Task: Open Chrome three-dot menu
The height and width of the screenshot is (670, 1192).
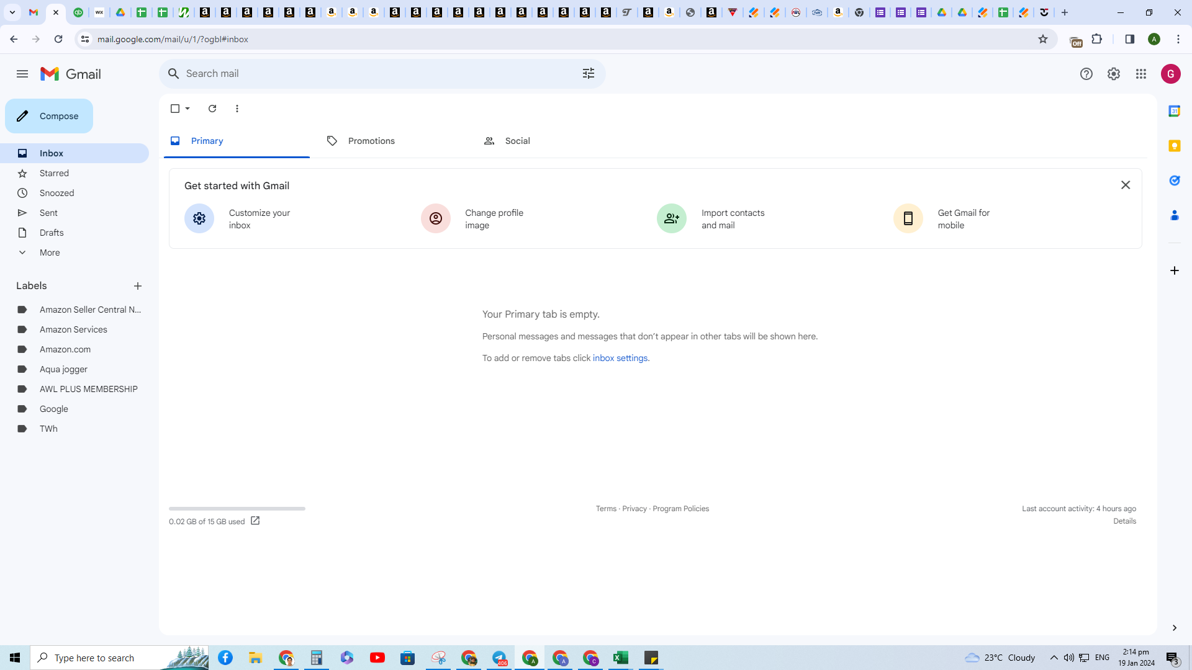Action: click(x=1178, y=39)
